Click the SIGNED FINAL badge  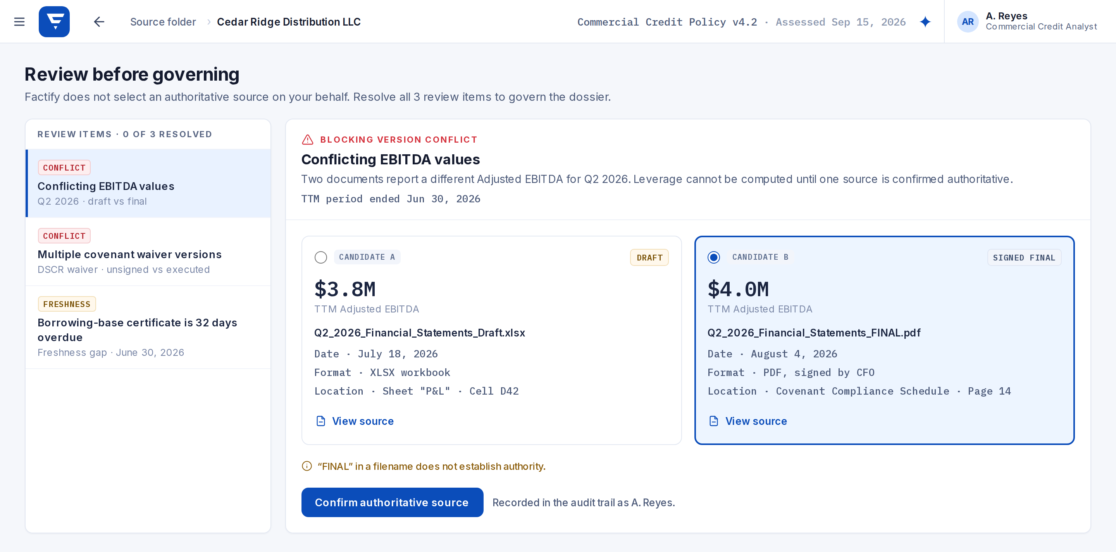1024,257
